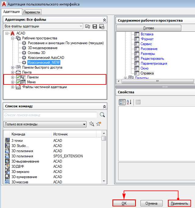The width and height of the screenshot is (195, 208).
Task: Expand the Панели node
Action: 12,77
